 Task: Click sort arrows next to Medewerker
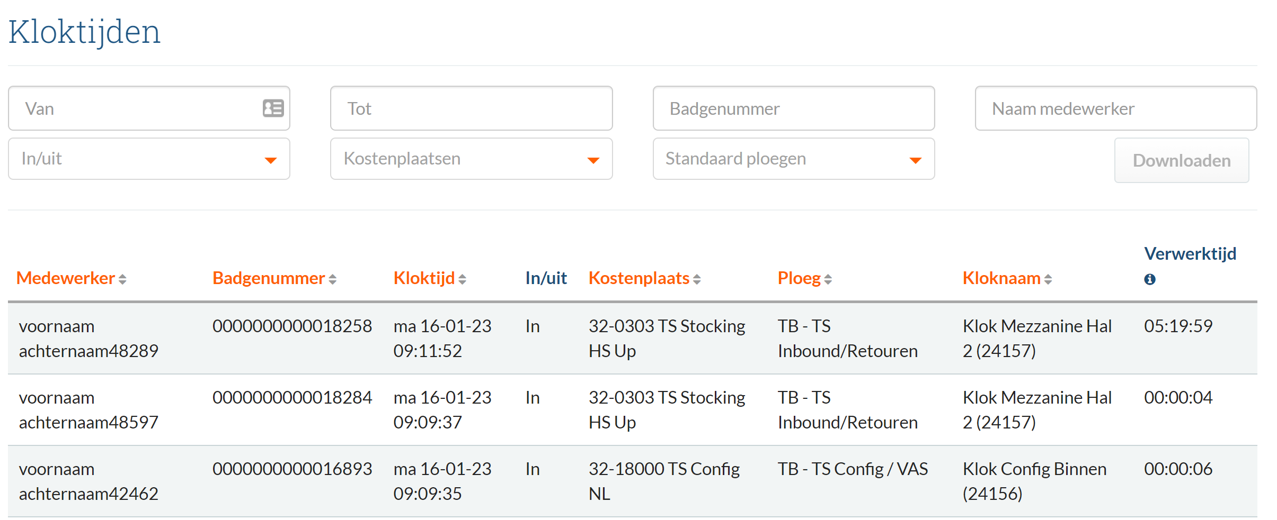click(122, 279)
